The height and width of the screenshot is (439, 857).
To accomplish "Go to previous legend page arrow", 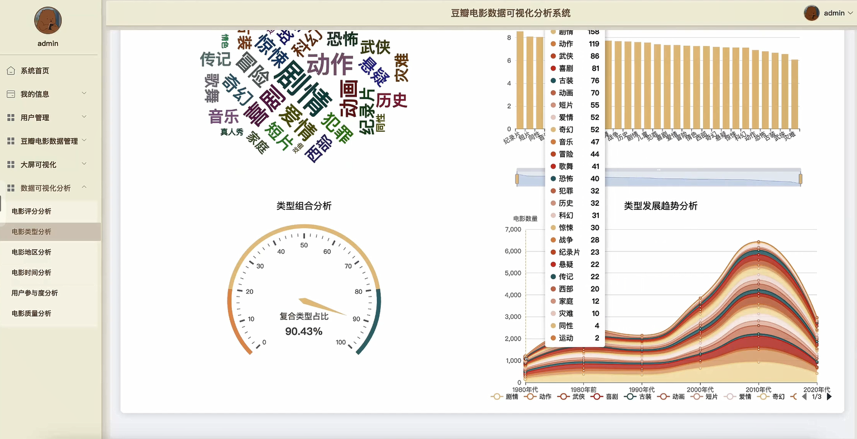I will [804, 397].
